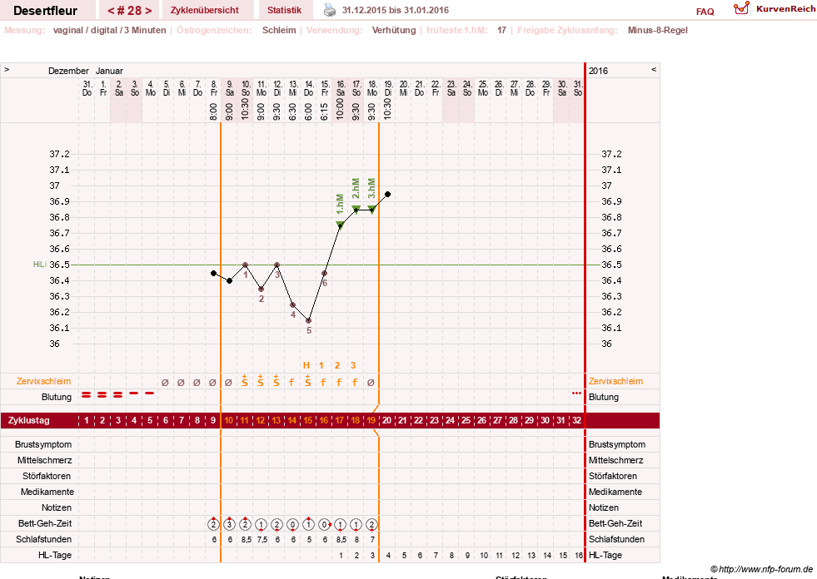Select cycle day 32 in the Zyklustag row
817x579 pixels.
tap(577, 420)
